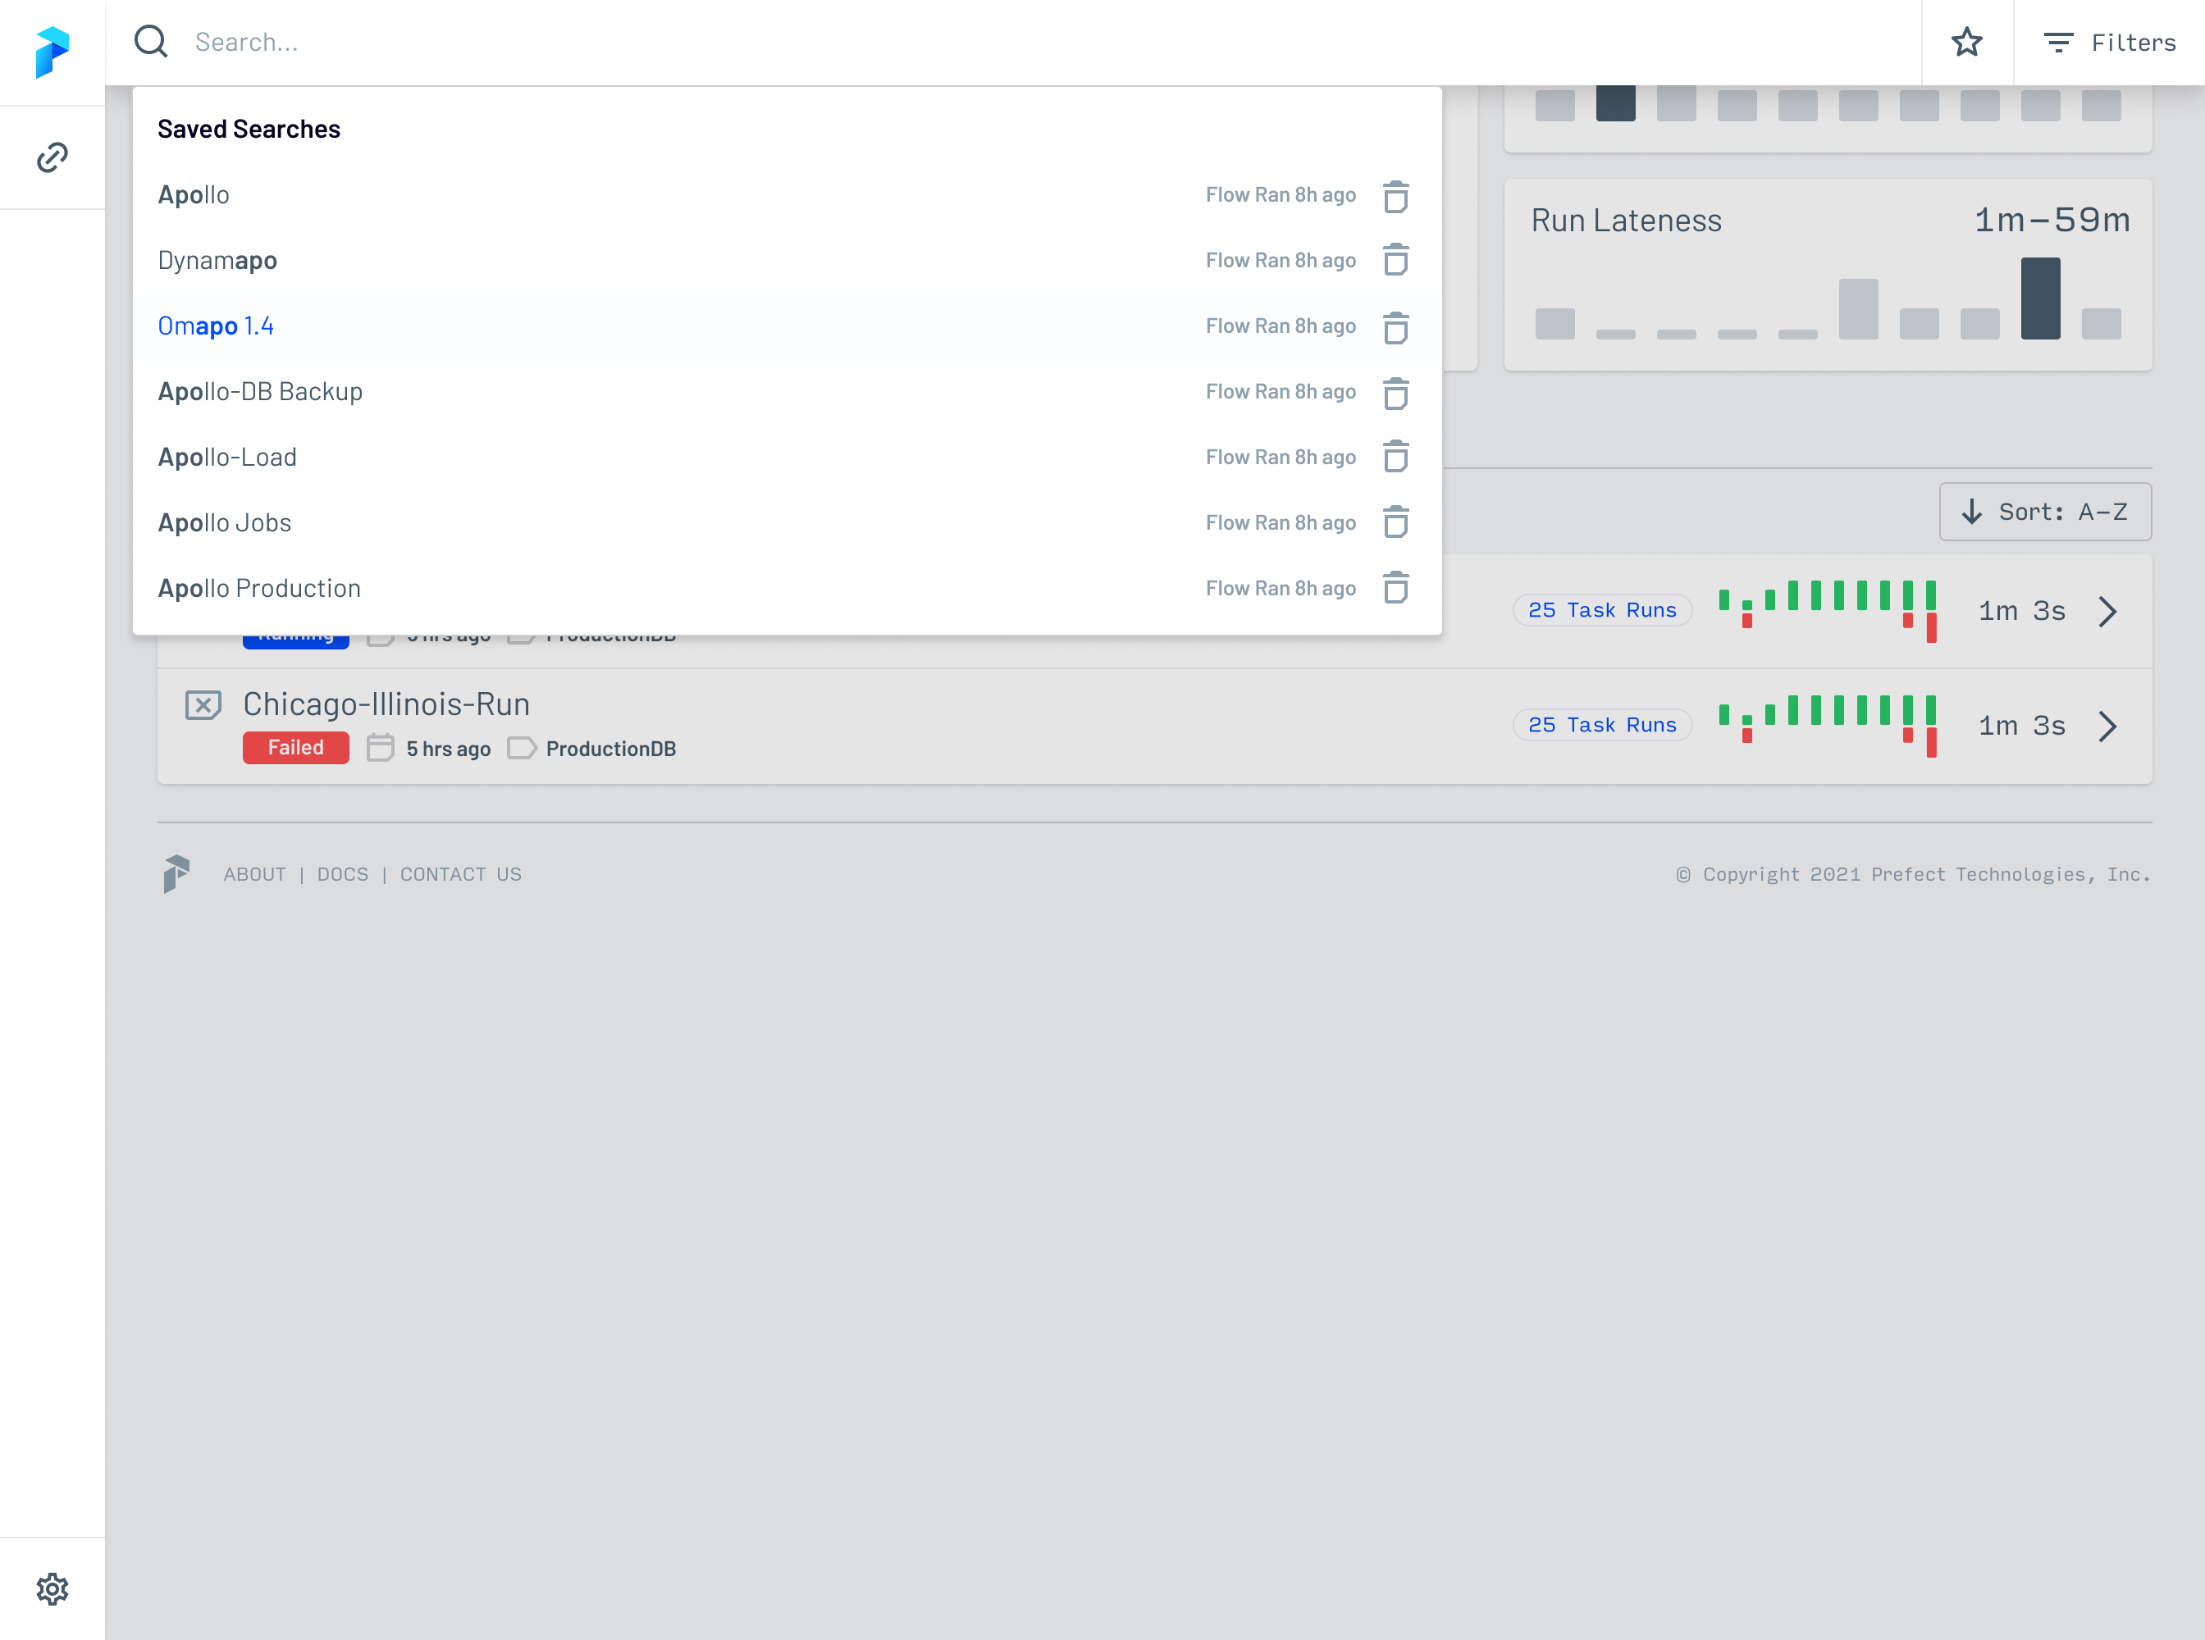Click the Run Lateness card title

point(1626,221)
